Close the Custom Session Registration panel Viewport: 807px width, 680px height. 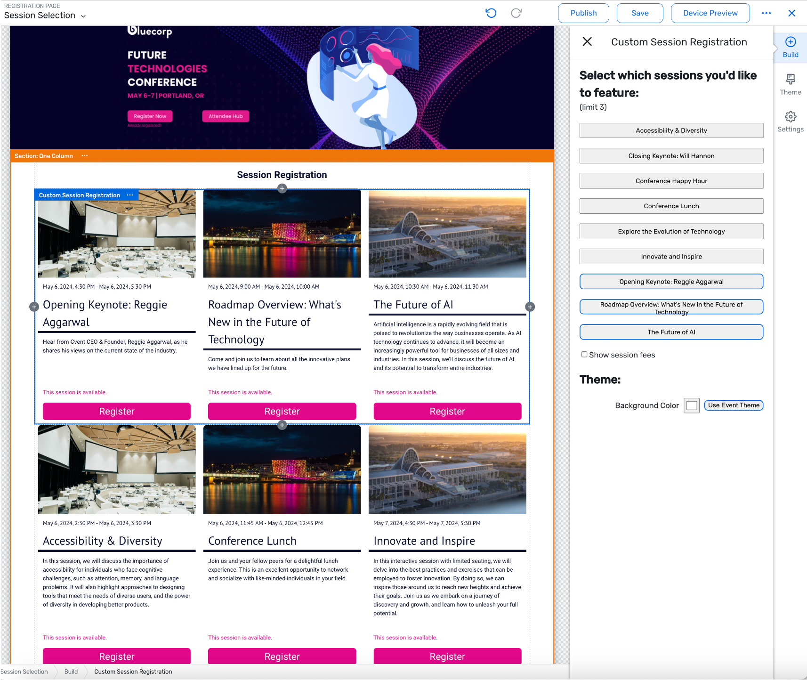point(587,41)
